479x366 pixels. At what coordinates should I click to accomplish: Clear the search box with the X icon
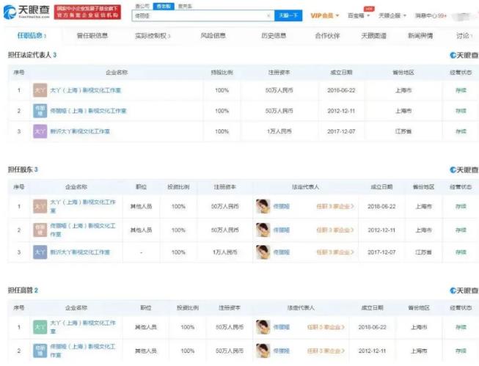pos(268,15)
